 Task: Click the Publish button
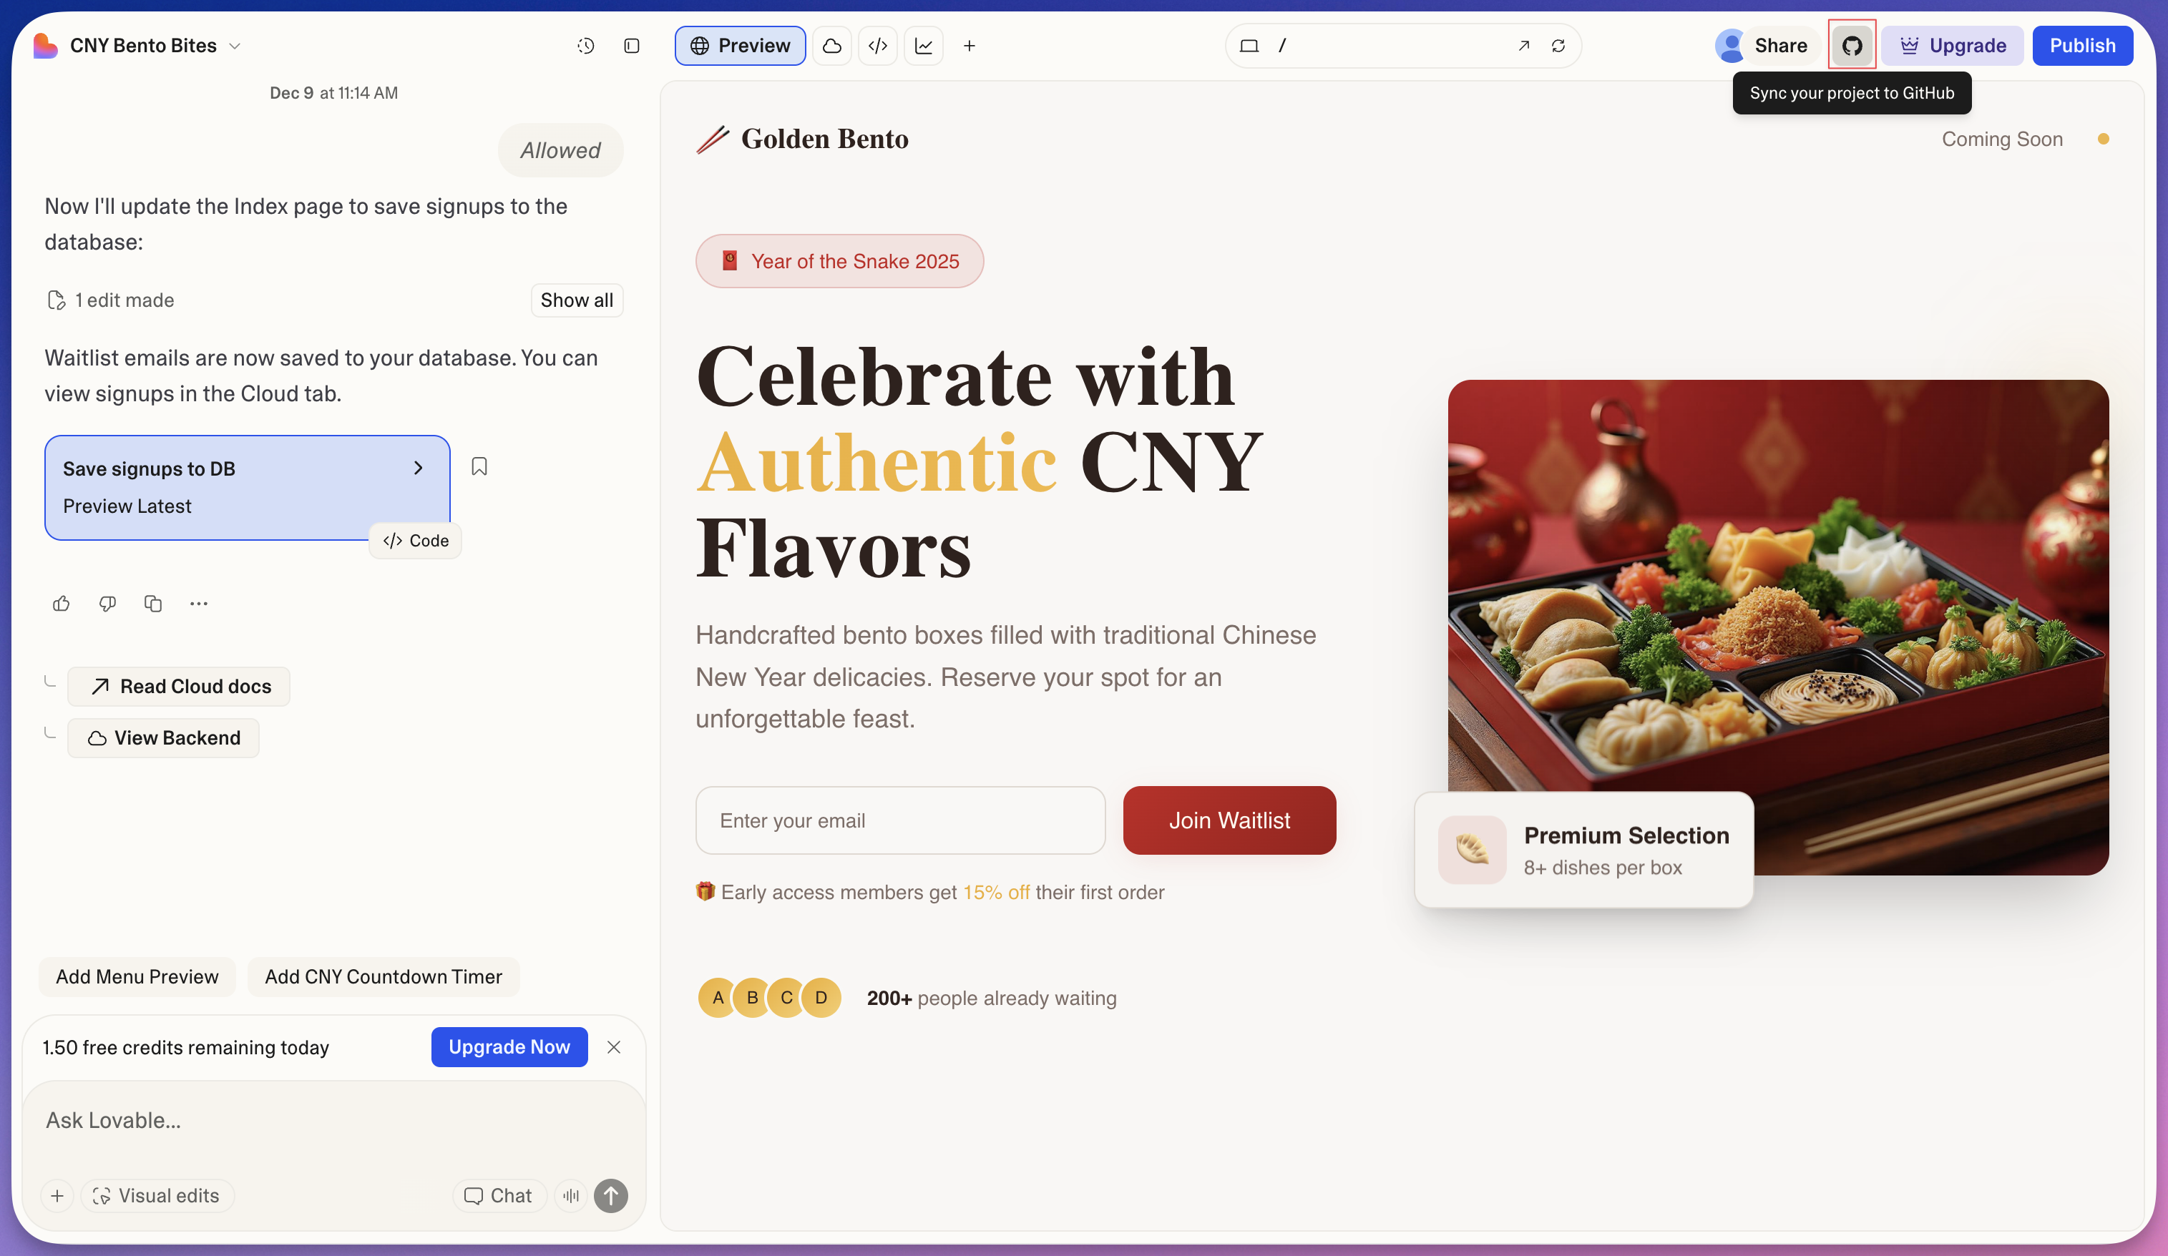point(2082,46)
